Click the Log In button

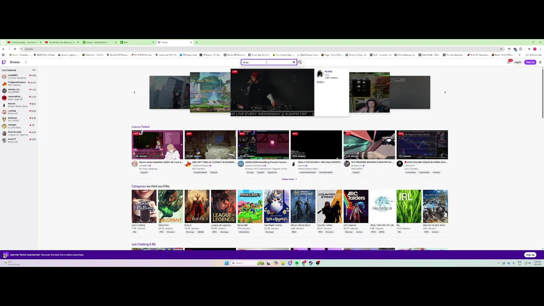[518, 62]
